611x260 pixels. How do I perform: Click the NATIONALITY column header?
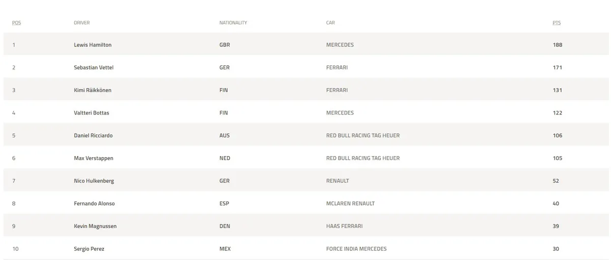[233, 23]
